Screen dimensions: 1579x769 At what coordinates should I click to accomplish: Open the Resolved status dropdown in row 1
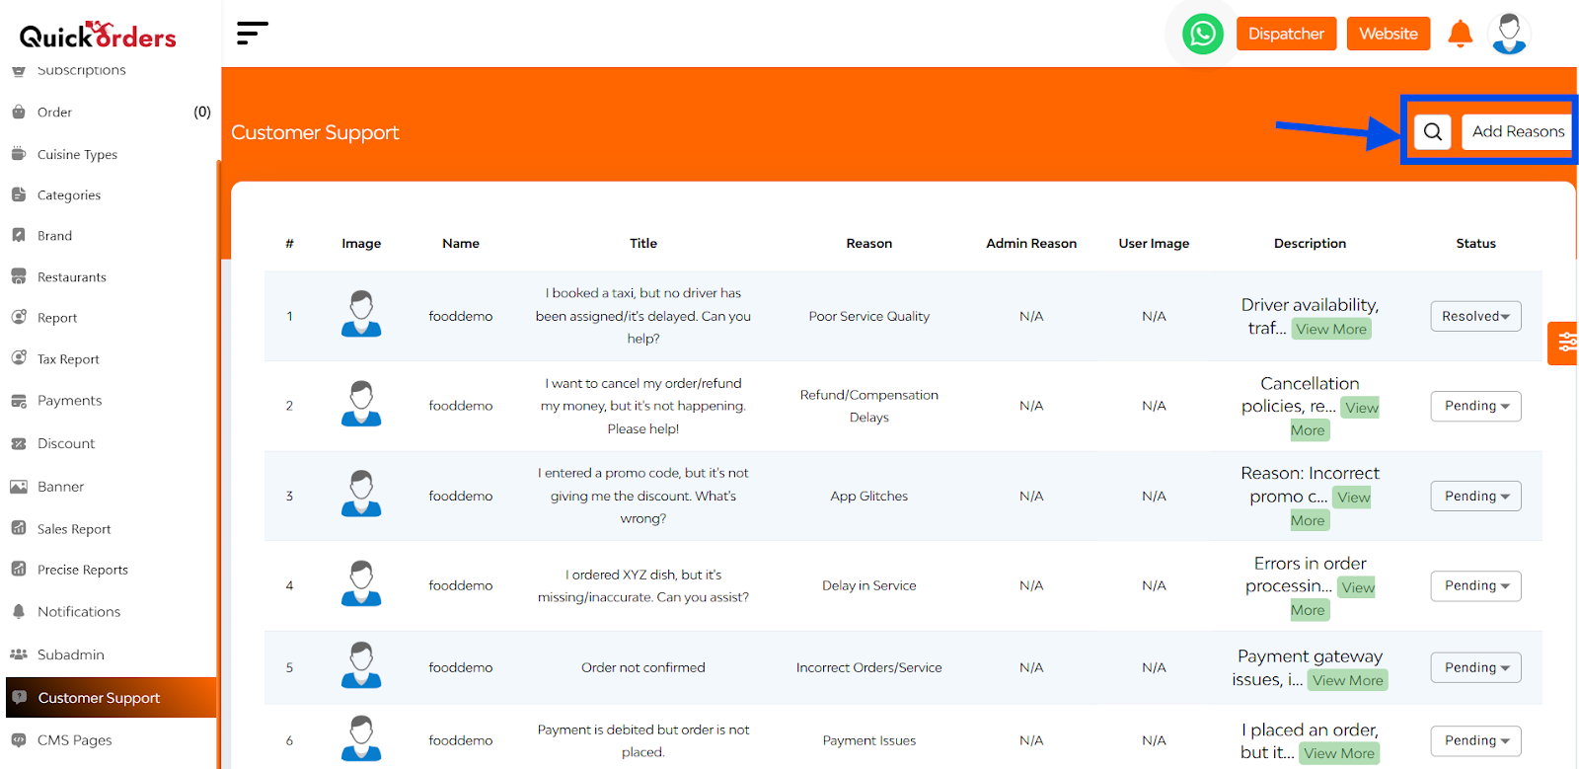tap(1475, 316)
